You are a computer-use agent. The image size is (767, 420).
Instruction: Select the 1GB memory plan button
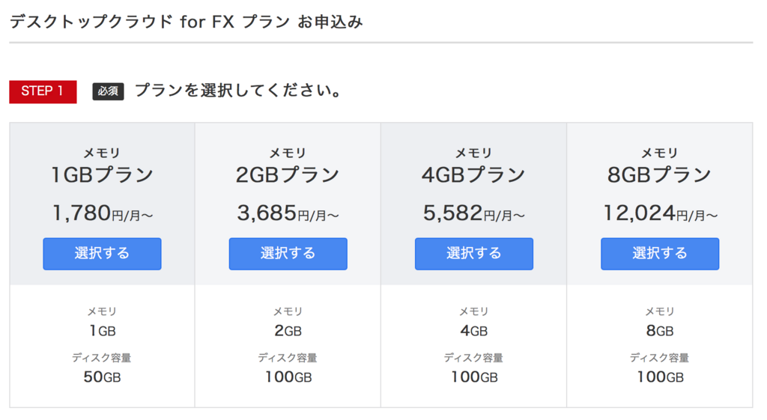click(x=102, y=254)
